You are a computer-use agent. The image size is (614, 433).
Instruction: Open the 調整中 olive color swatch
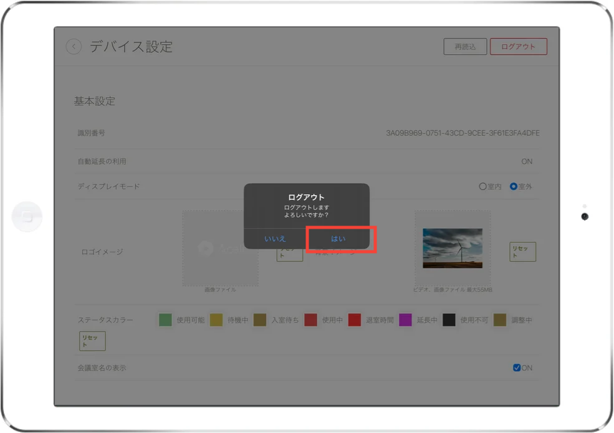click(500, 320)
